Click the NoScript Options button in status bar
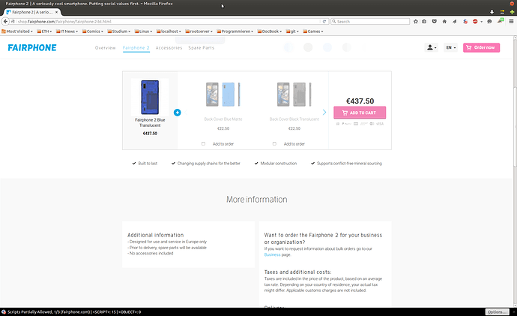This screenshot has width=517, height=316. point(497,311)
